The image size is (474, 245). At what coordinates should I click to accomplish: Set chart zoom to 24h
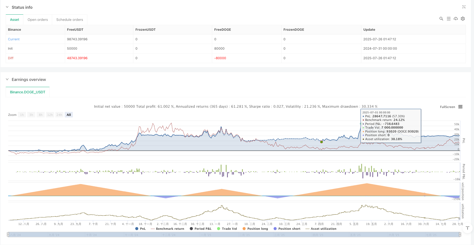pos(59,115)
